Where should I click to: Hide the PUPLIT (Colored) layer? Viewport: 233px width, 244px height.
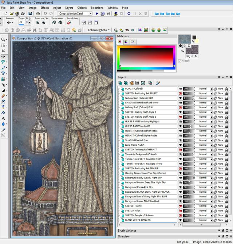point(181,88)
